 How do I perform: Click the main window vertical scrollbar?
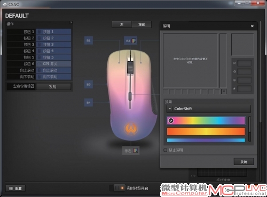tap(261, 72)
